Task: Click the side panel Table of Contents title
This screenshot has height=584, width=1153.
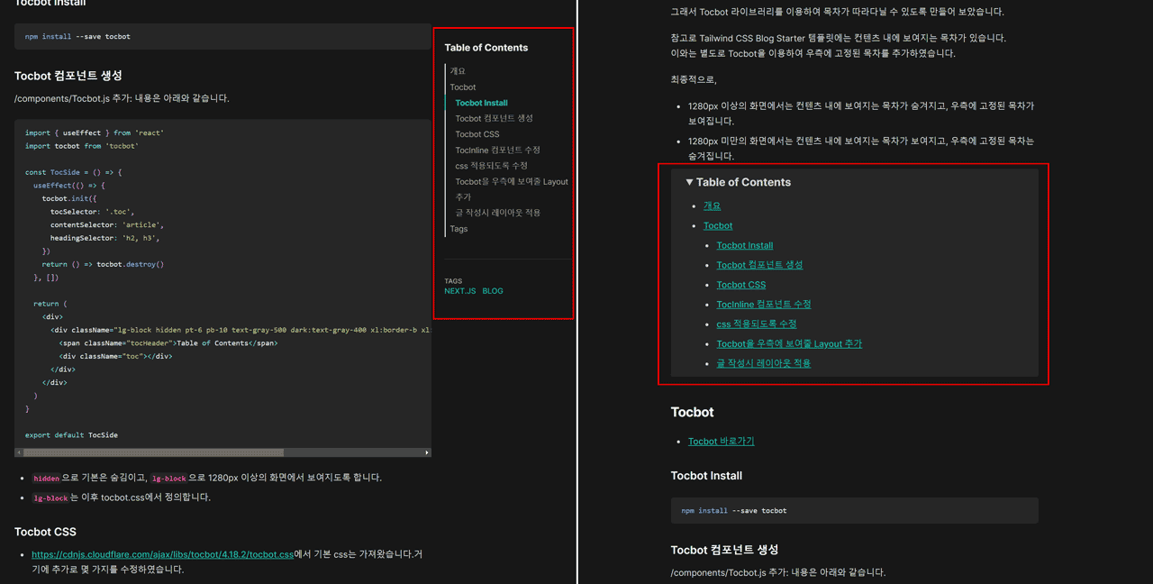Action: coord(486,48)
